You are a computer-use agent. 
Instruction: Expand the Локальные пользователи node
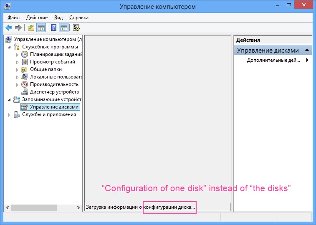pyautogui.click(x=18, y=77)
